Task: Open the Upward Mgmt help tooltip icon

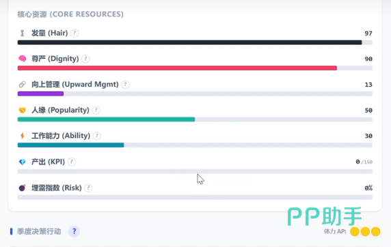Action: (125, 85)
